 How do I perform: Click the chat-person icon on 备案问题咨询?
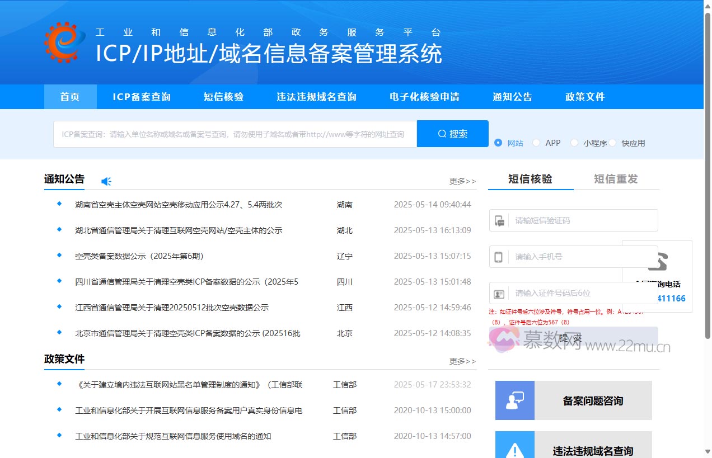pyautogui.click(x=514, y=400)
